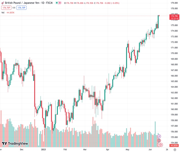This screenshot has height=152, width=180.
Task: Click the 170.000 level on the price scale
Action: (174, 53)
